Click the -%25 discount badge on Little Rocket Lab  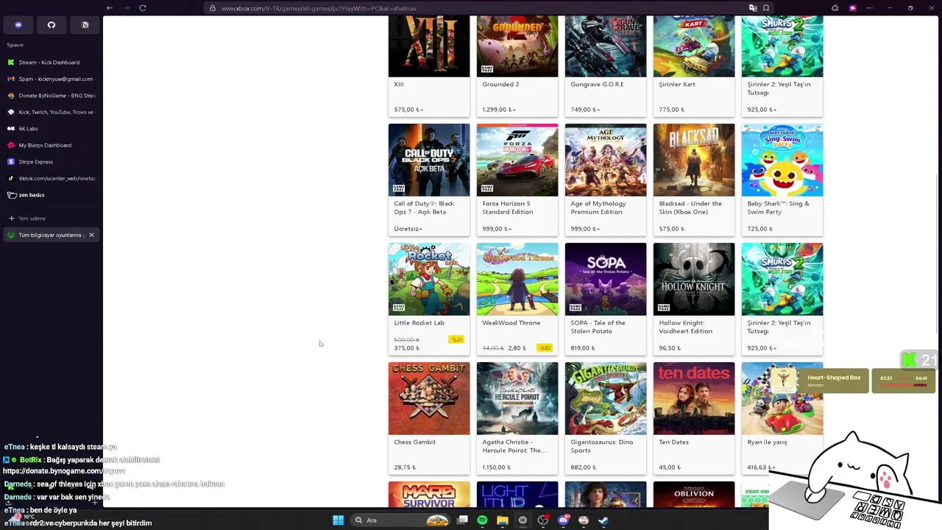tap(456, 339)
